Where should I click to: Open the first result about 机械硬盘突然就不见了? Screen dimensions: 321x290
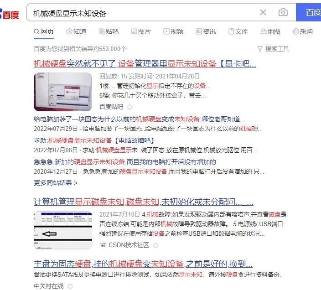point(145,64)
